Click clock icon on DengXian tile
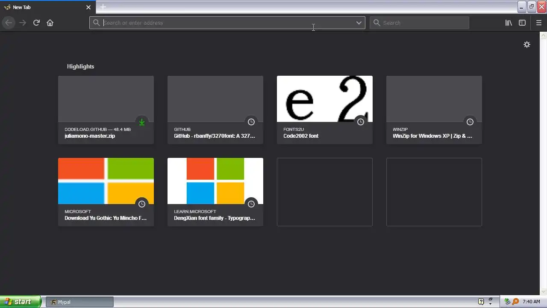 [251, 204]
